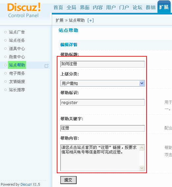This screenshot has height=187, width=172.
Task: Click the Discuz! Control Panel logo
Action: point(24,11)
